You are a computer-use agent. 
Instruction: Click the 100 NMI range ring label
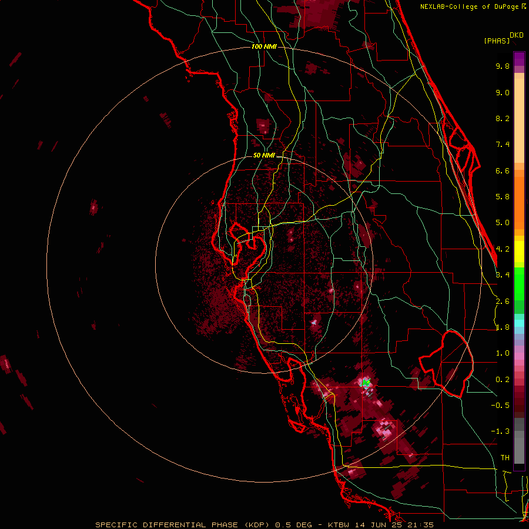coord(264,46)
